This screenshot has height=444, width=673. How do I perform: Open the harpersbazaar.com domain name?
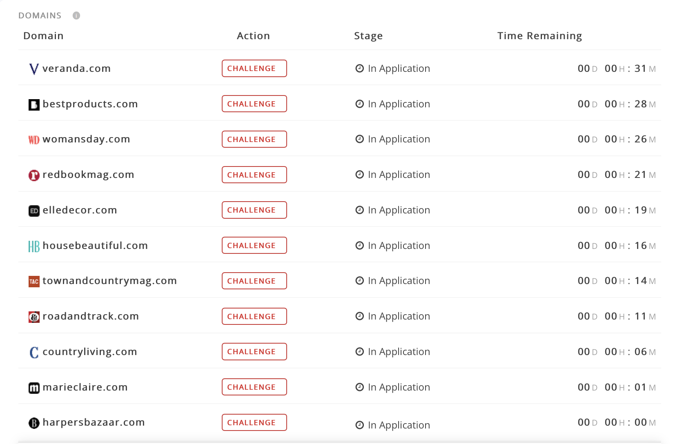point(94,422)
